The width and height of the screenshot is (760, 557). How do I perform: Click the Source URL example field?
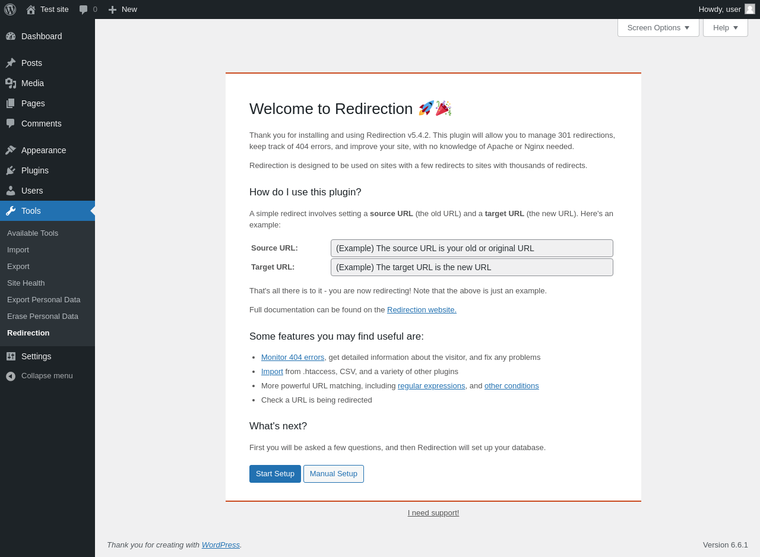point(471,248)
